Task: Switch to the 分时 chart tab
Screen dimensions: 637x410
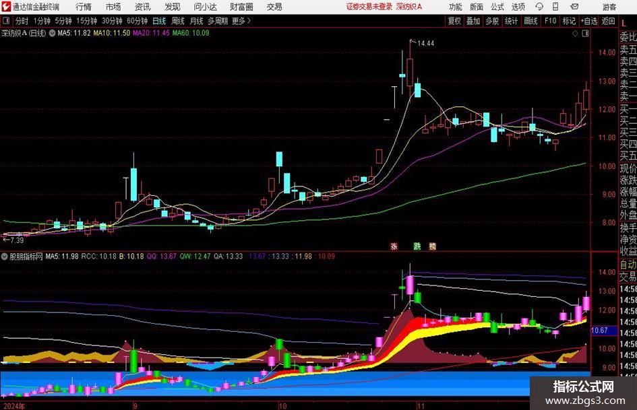Action: [x=22, y=21]
